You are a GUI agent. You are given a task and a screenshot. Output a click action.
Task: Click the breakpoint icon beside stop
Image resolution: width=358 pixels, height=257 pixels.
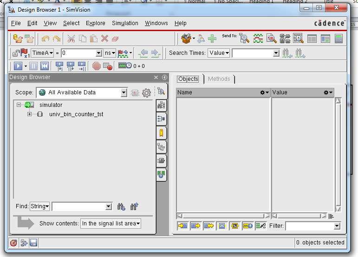(108, 66)
